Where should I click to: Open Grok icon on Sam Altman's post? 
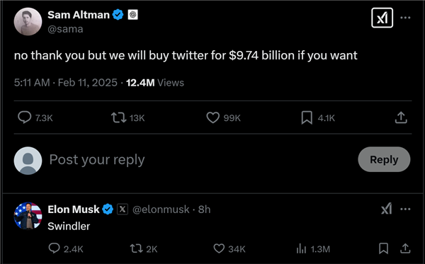pyautogui.click(x=382, y=18)
